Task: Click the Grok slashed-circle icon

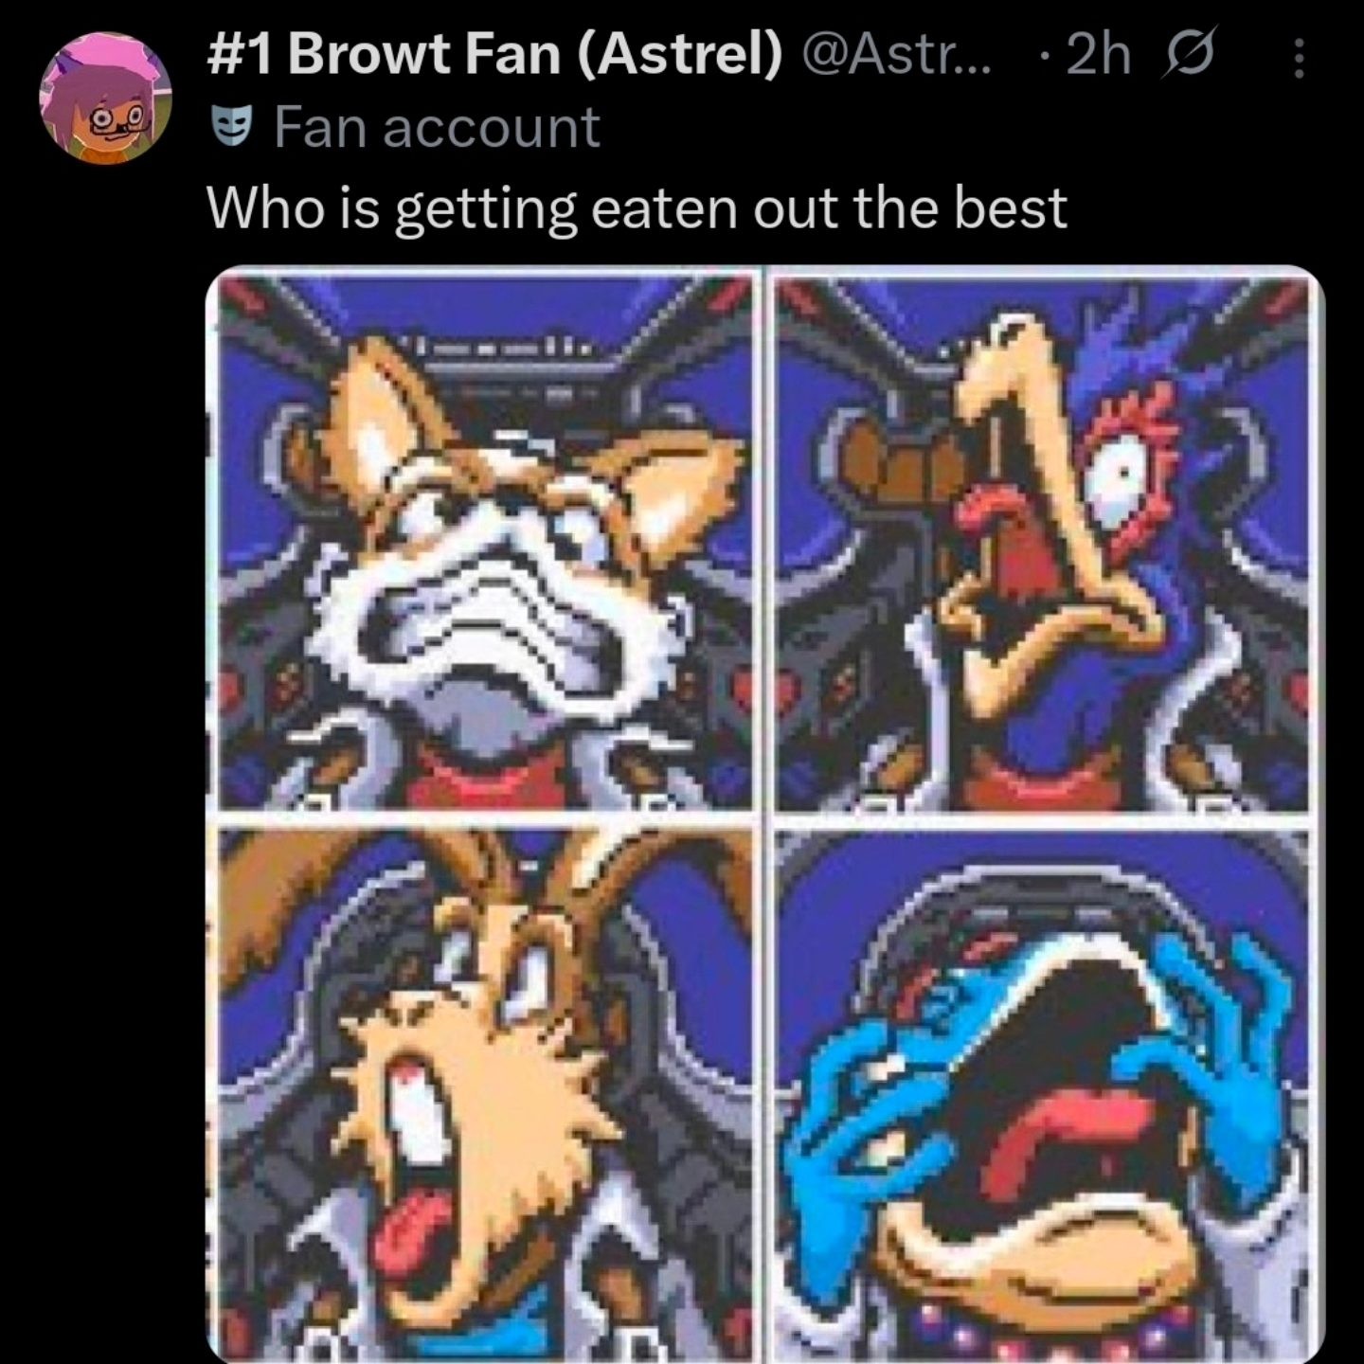Action: (x=1196, y=57)
